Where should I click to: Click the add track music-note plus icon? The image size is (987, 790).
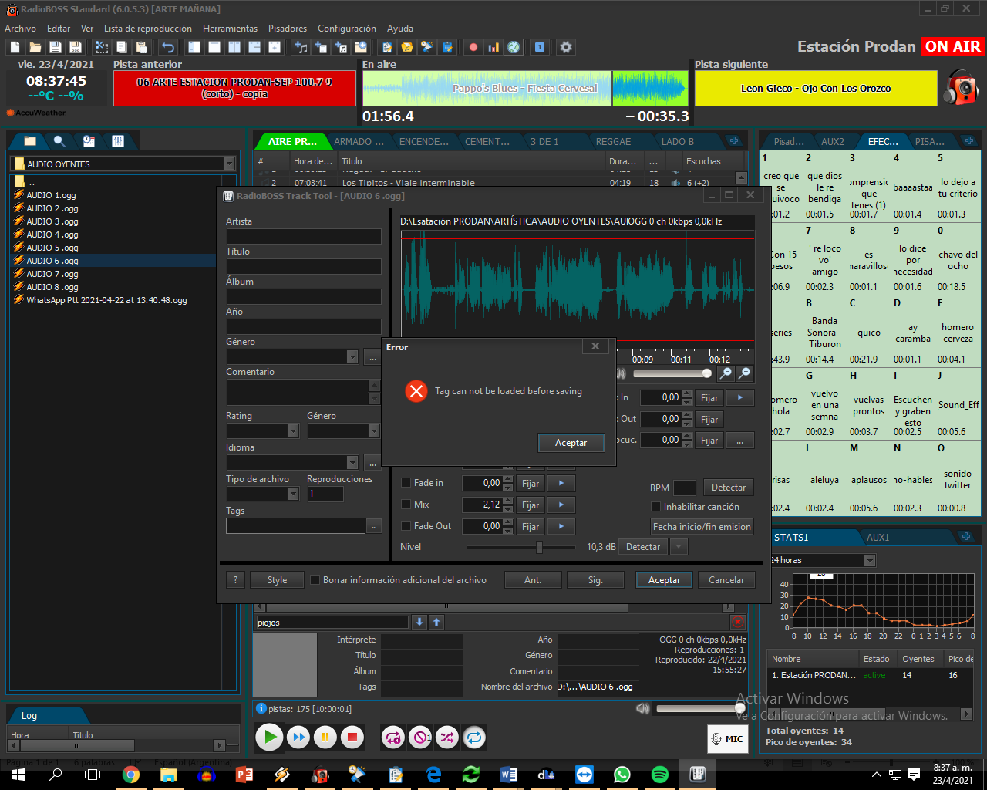pyautogui.click(x=301, y=47)
